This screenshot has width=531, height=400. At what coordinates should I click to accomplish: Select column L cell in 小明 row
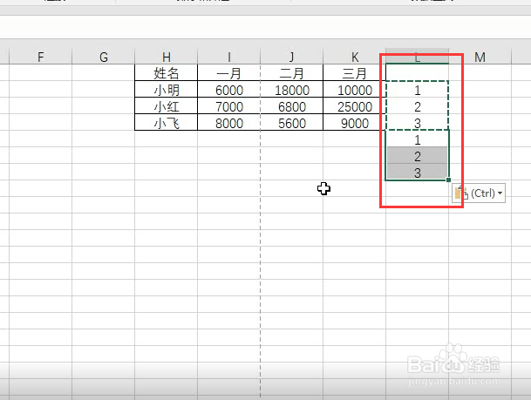[x=417, y=89]
